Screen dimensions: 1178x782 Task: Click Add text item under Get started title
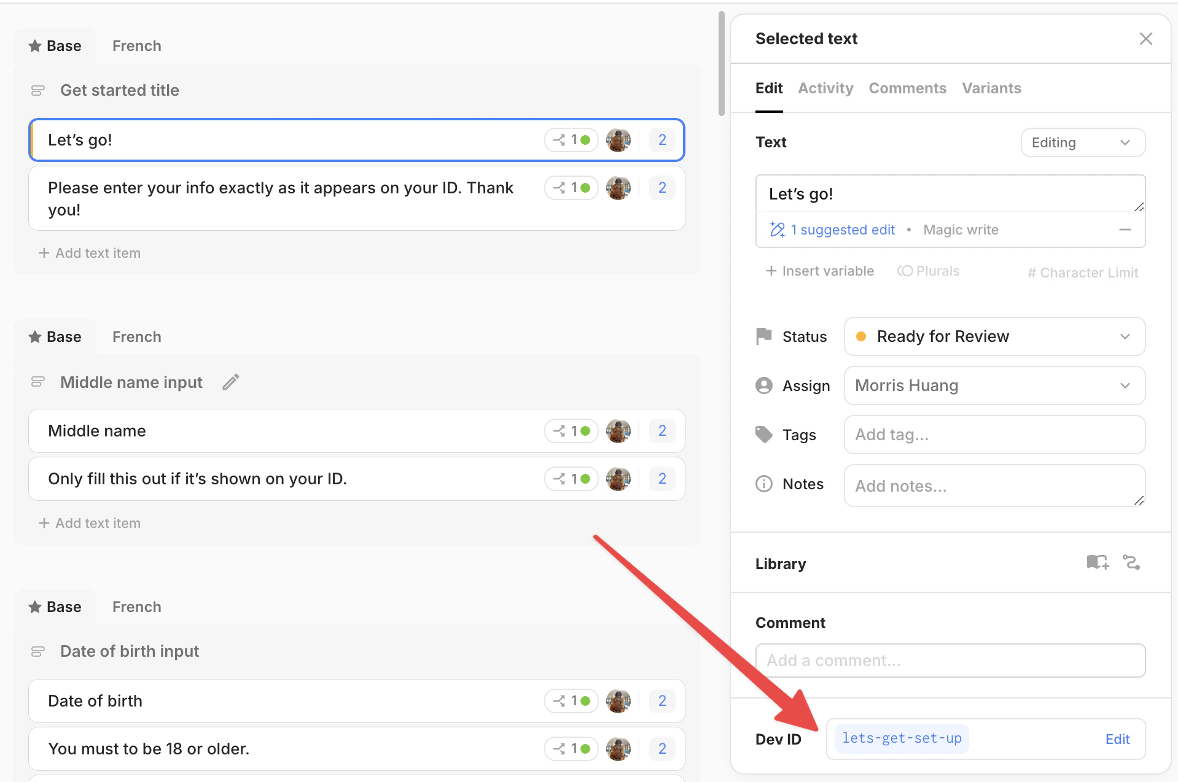point(90,253)
